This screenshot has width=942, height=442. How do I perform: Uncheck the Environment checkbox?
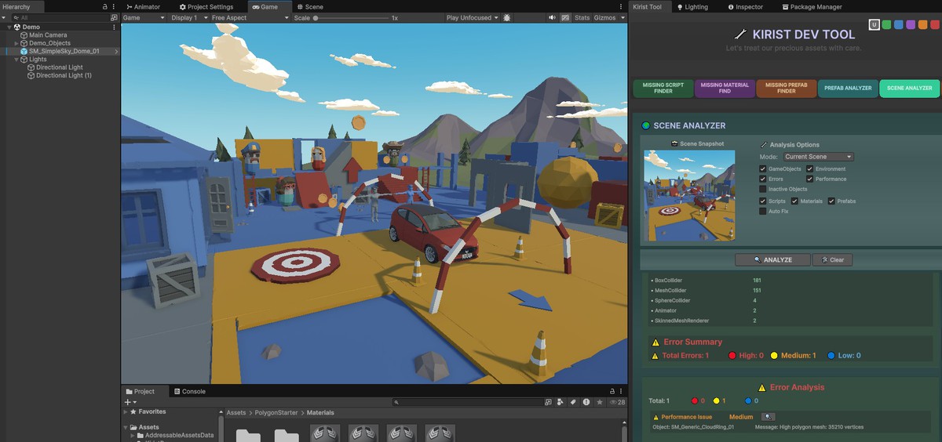(x=810, y=168)
